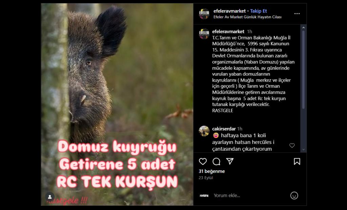Open efeleravmarket username in header
This screenshot has width=347, height=210.
point(229,11)
